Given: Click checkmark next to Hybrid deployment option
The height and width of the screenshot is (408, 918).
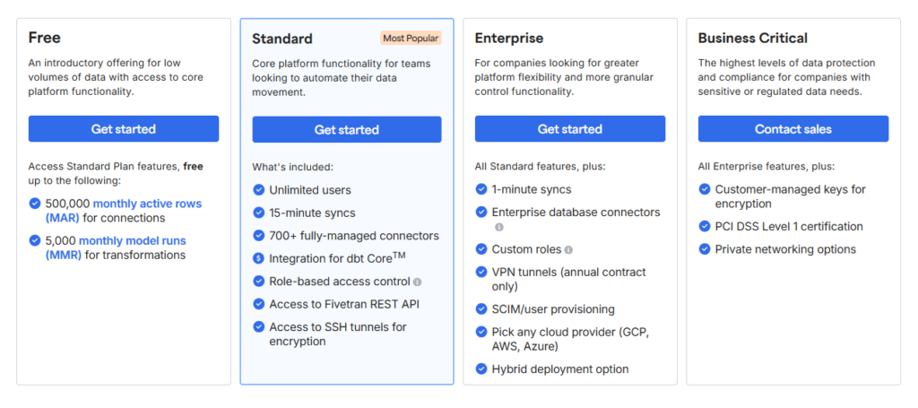Looking at the screenshot, I should coord(482,369).
